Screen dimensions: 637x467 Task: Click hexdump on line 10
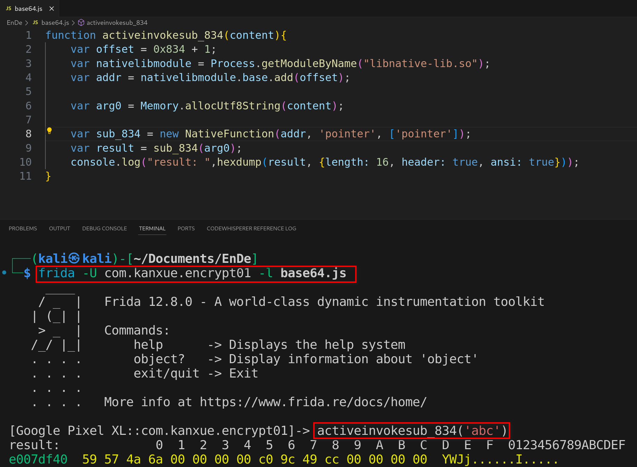(x=239, y=162)
